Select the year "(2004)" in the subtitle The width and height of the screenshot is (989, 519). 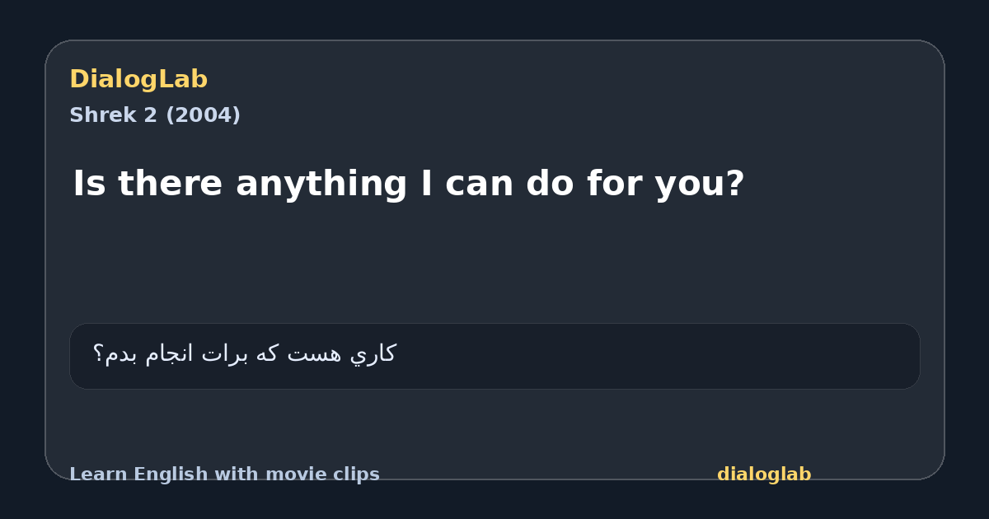click(203, 115)
